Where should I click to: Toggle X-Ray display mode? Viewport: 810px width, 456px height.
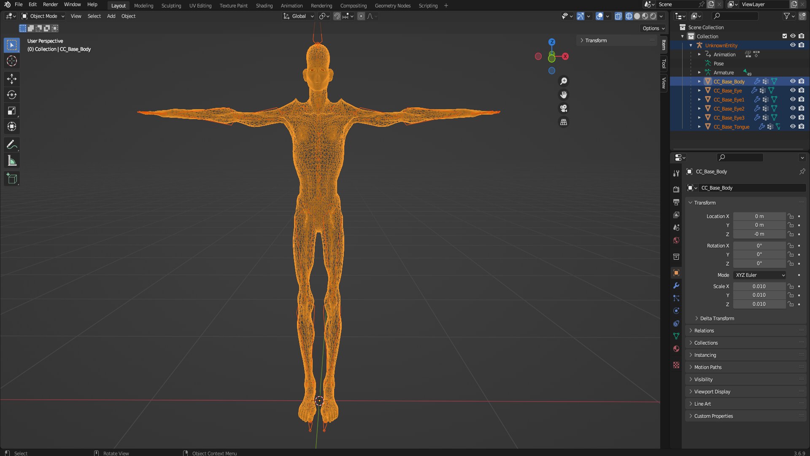(618, 16)
